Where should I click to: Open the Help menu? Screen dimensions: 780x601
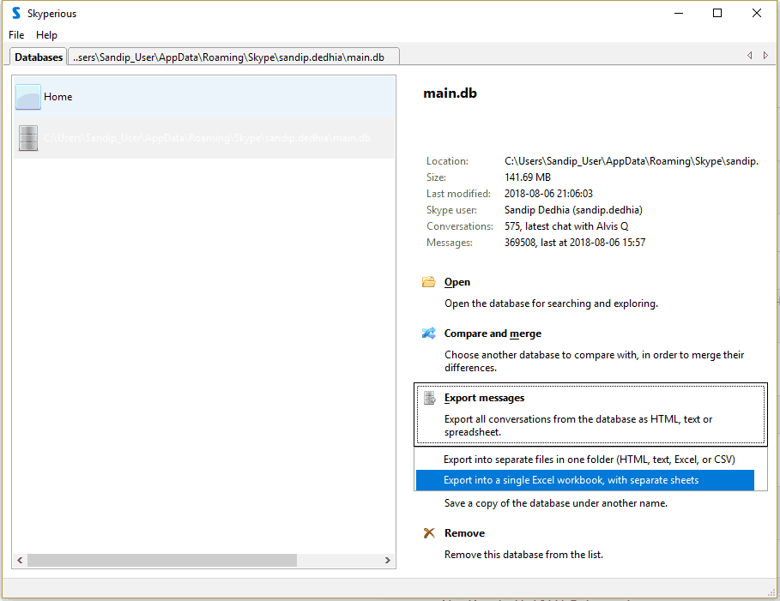pos(46,35)
